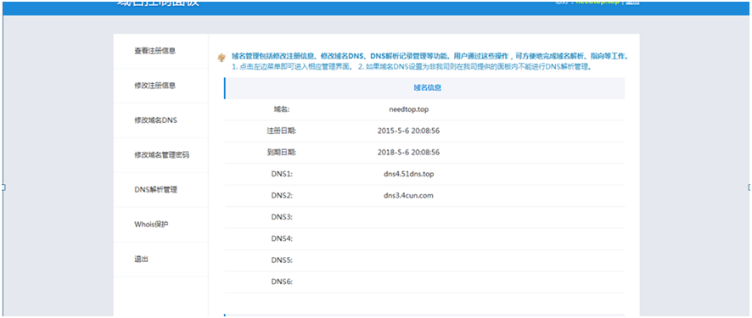Click the tip icon beside 域名管理 notice
752x318 pixels.
pos(221,57)
